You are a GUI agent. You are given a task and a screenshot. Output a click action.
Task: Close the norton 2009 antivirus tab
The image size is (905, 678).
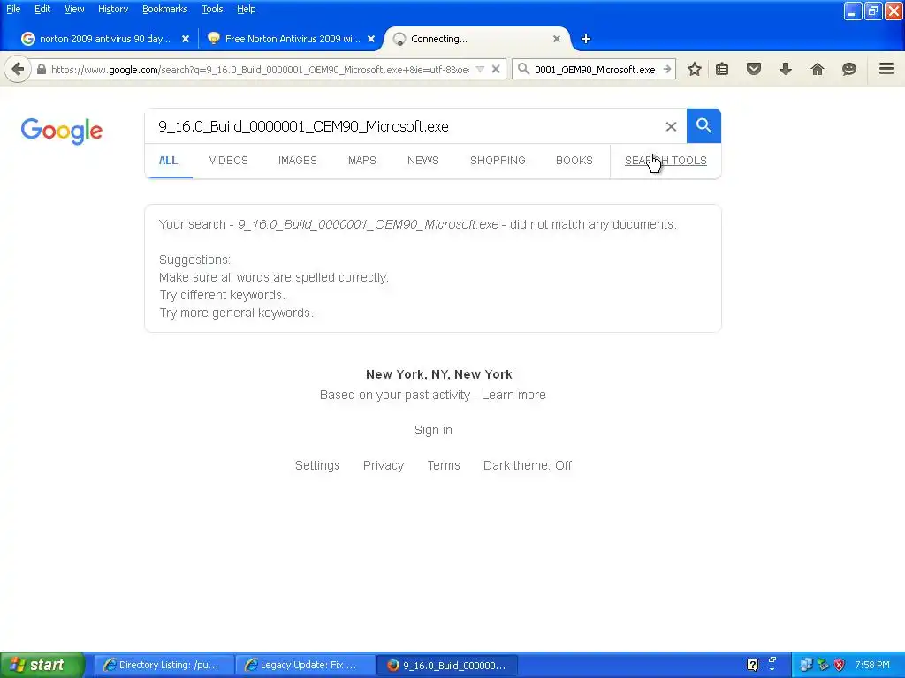[x=186, y=39]
